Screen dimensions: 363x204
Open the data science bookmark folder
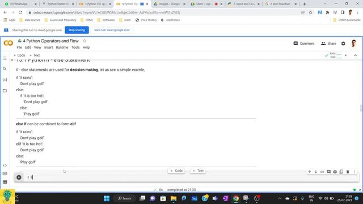pyautogui.click(x=30, y=20)
